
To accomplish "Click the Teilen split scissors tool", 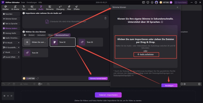I will pos(24,84).
